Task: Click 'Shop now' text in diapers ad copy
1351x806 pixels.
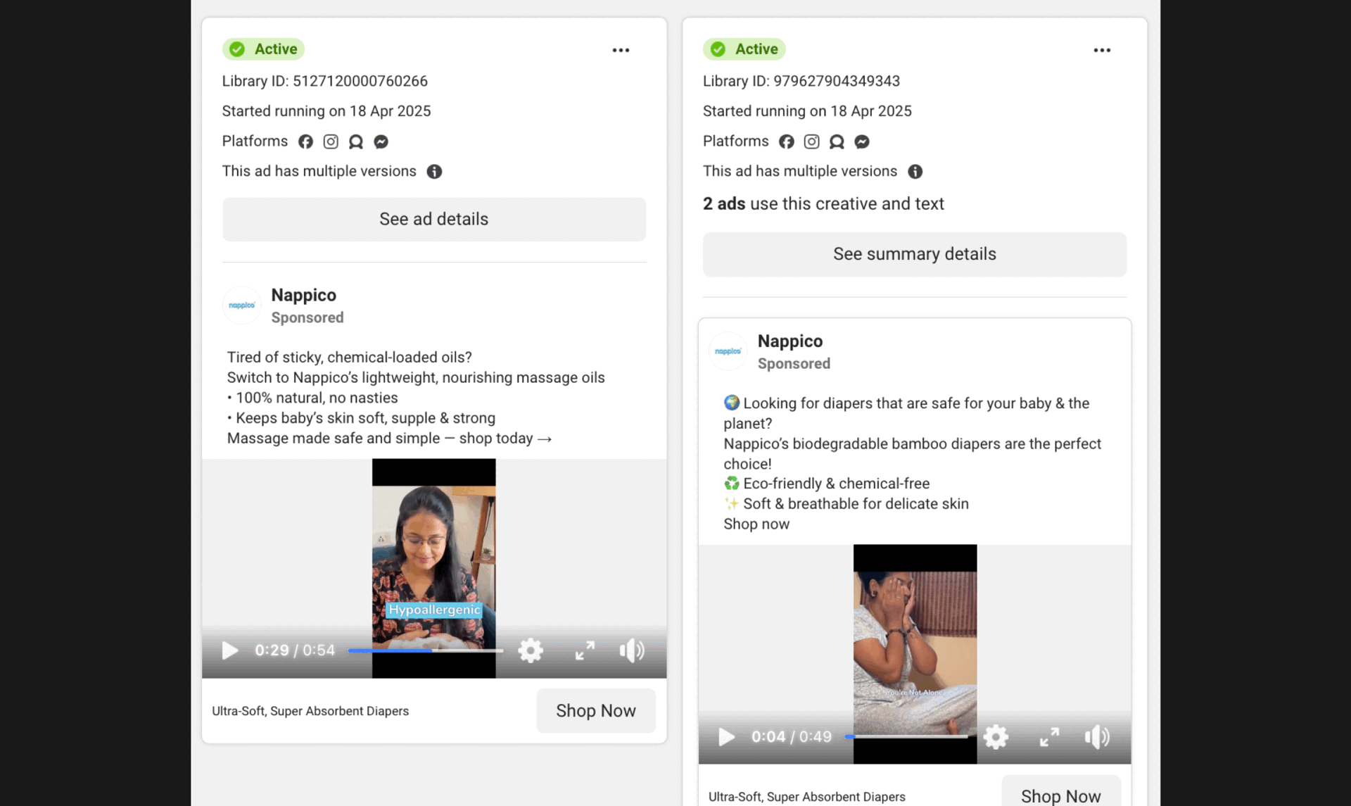Action: (756, 524)
